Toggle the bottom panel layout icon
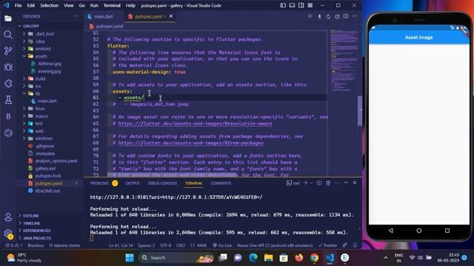 pos(292,5)
